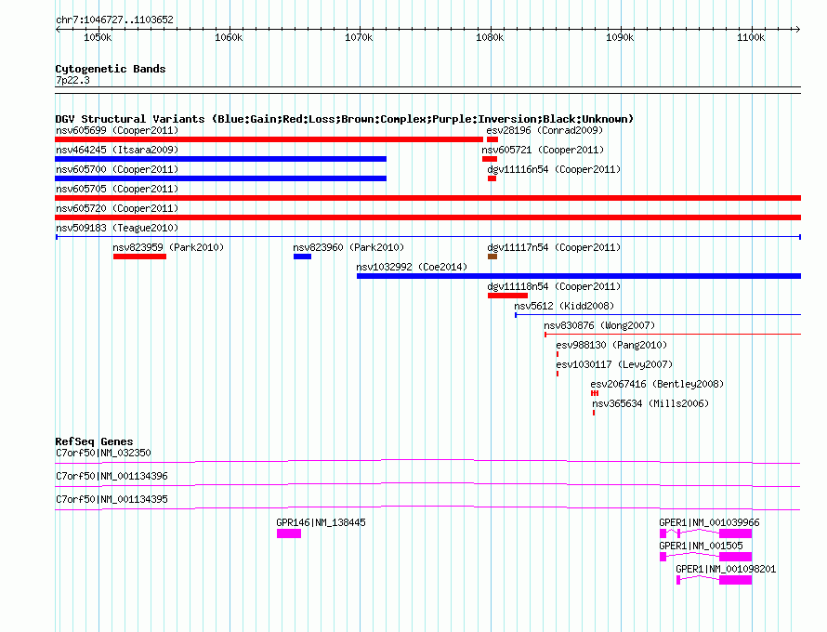Screen dimensions: 827x632
Task: Click the 1080k ruler label
Action: [490, 37]
